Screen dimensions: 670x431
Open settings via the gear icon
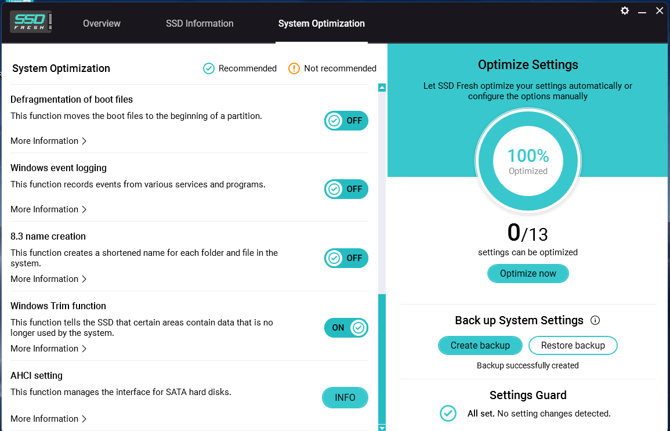625,10
